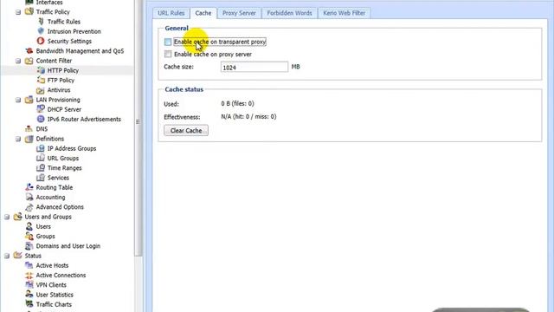This screenshot has width=554, height=312.
Task: Click the HTTP Policy icon
Action: pyautogui.click(x=41, y=70)
